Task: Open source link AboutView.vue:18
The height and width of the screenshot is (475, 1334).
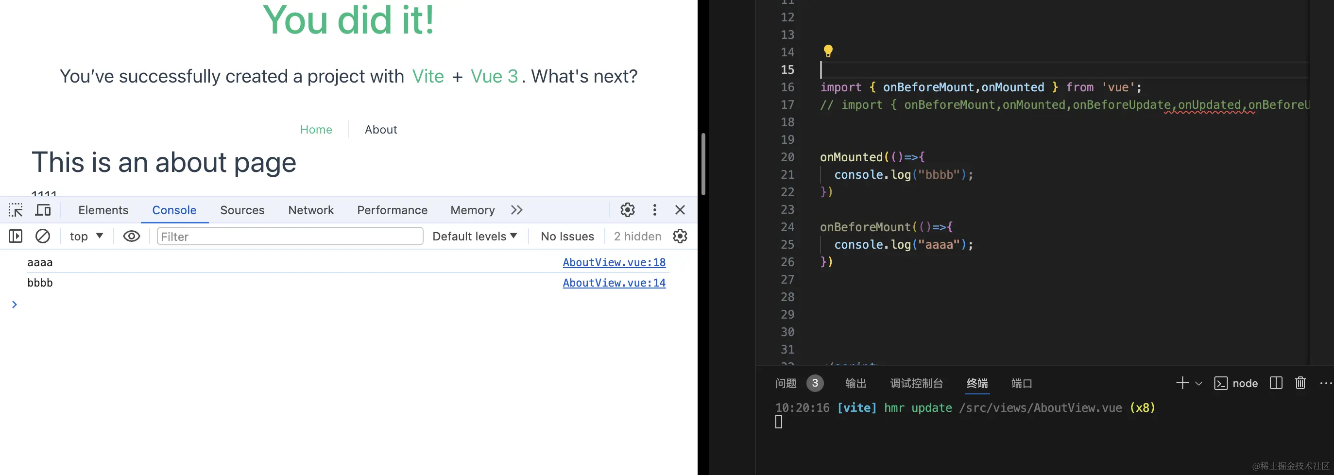Action: [614, 262]
